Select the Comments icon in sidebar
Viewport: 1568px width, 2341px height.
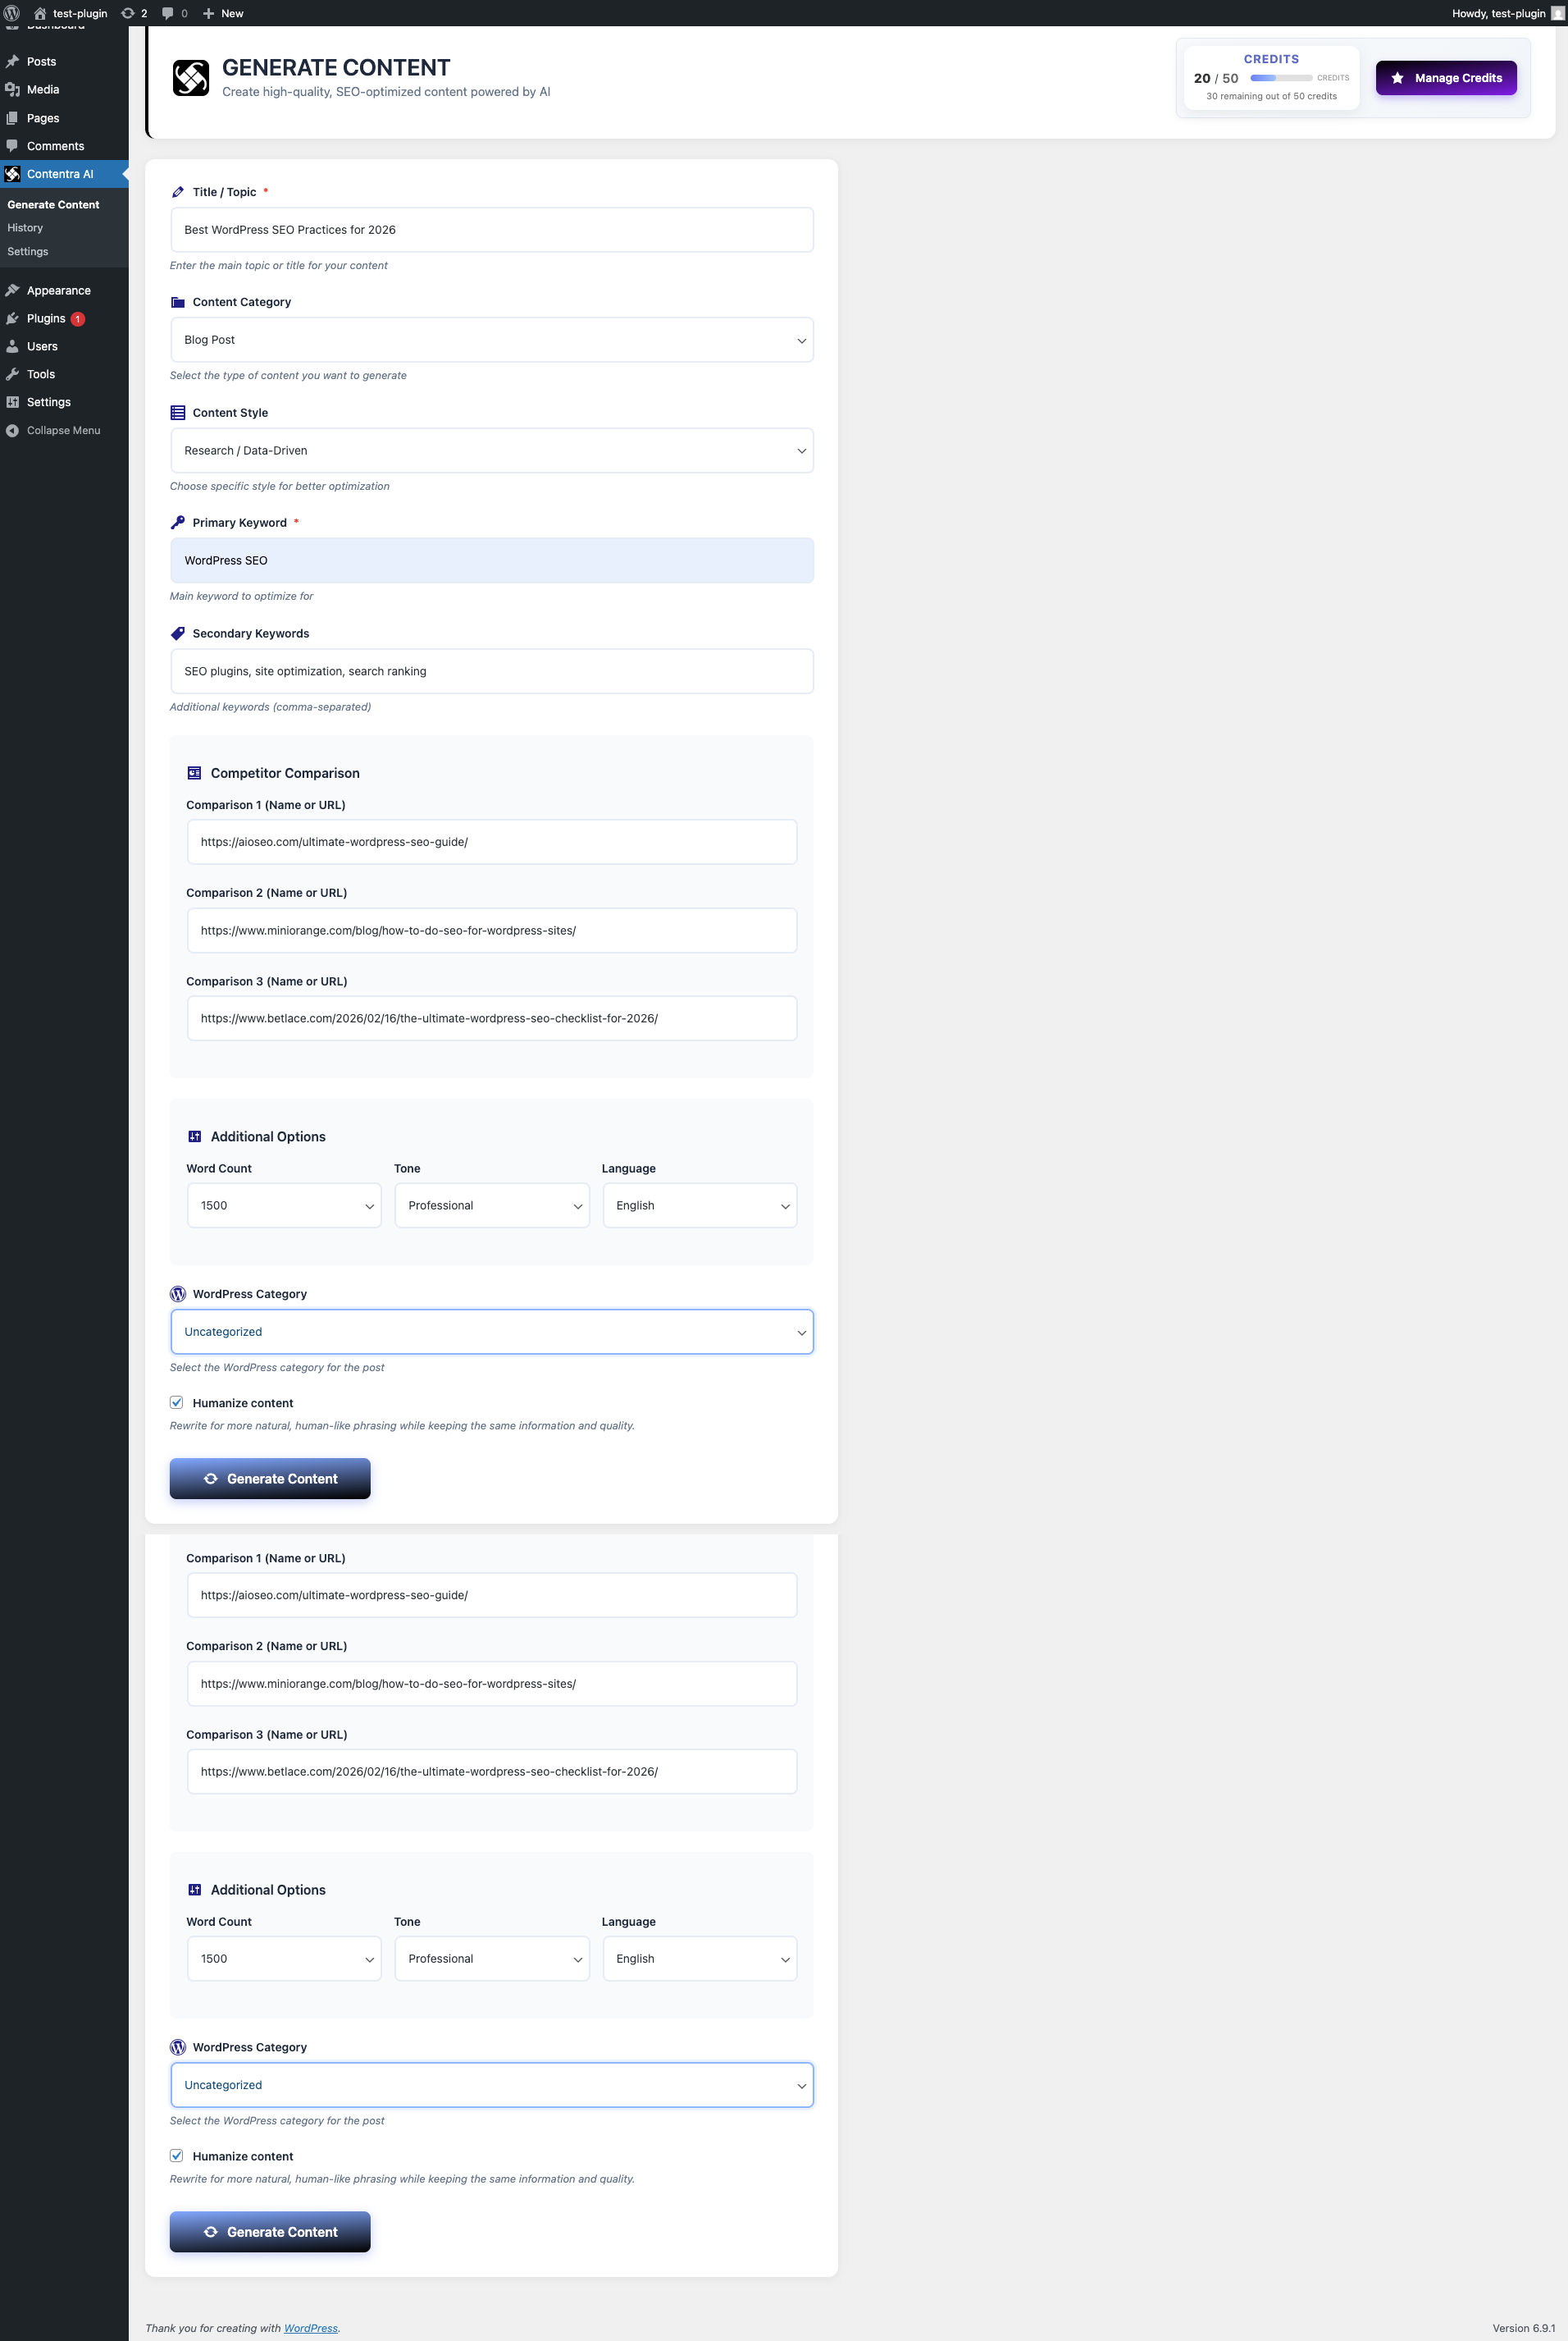coord(13,146)
